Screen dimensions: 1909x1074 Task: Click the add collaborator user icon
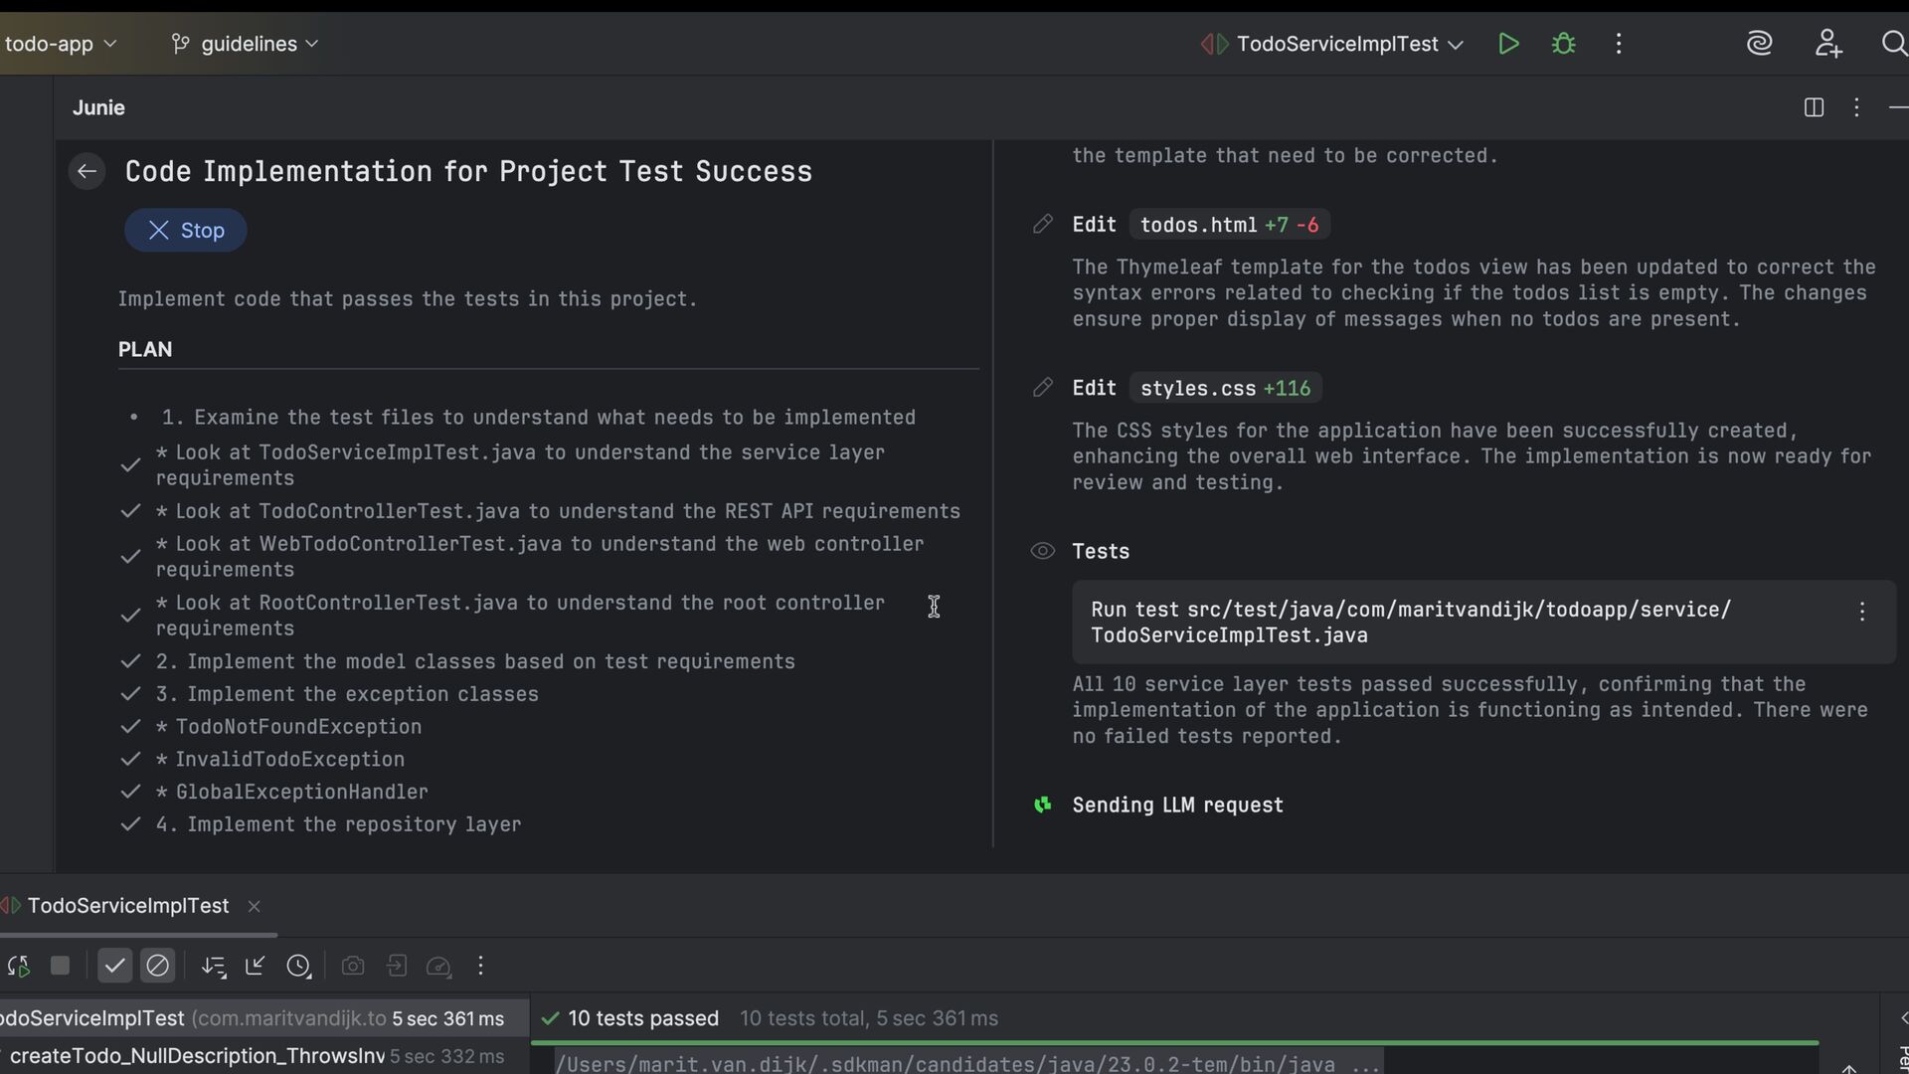(x=1827, y=44)
